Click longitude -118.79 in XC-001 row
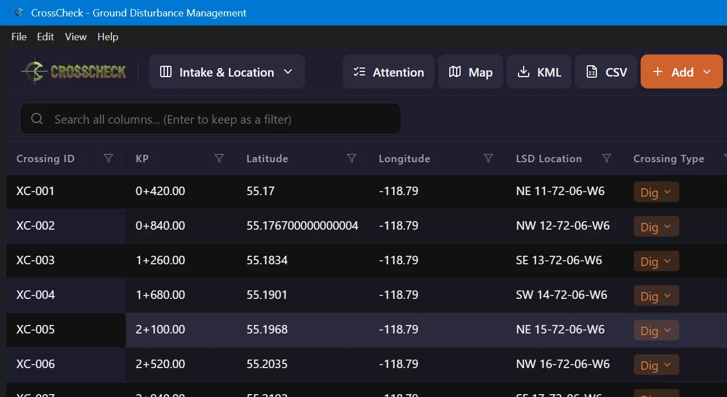 [x=399, y=191]
